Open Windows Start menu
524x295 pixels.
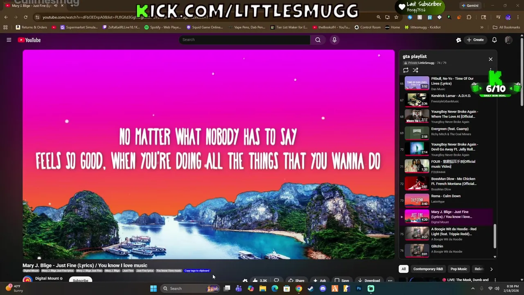(153, 288)
